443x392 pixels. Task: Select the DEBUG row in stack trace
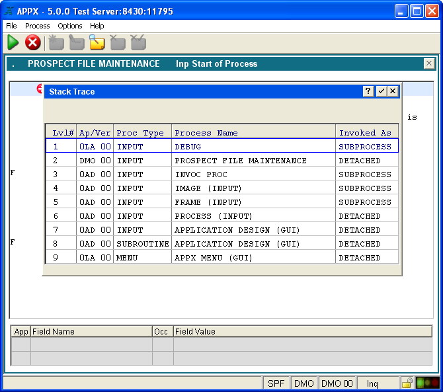[x=221, y=147]
